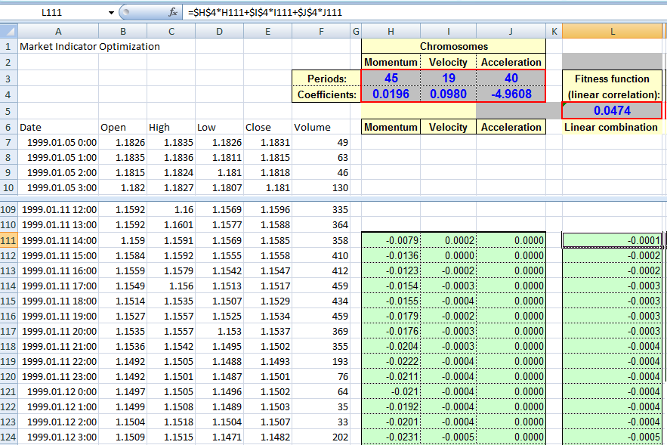The width and height of the screenshot is (667, 445).
Task: Click open value 1.1826 in row 7
Action: pos(123,143)
